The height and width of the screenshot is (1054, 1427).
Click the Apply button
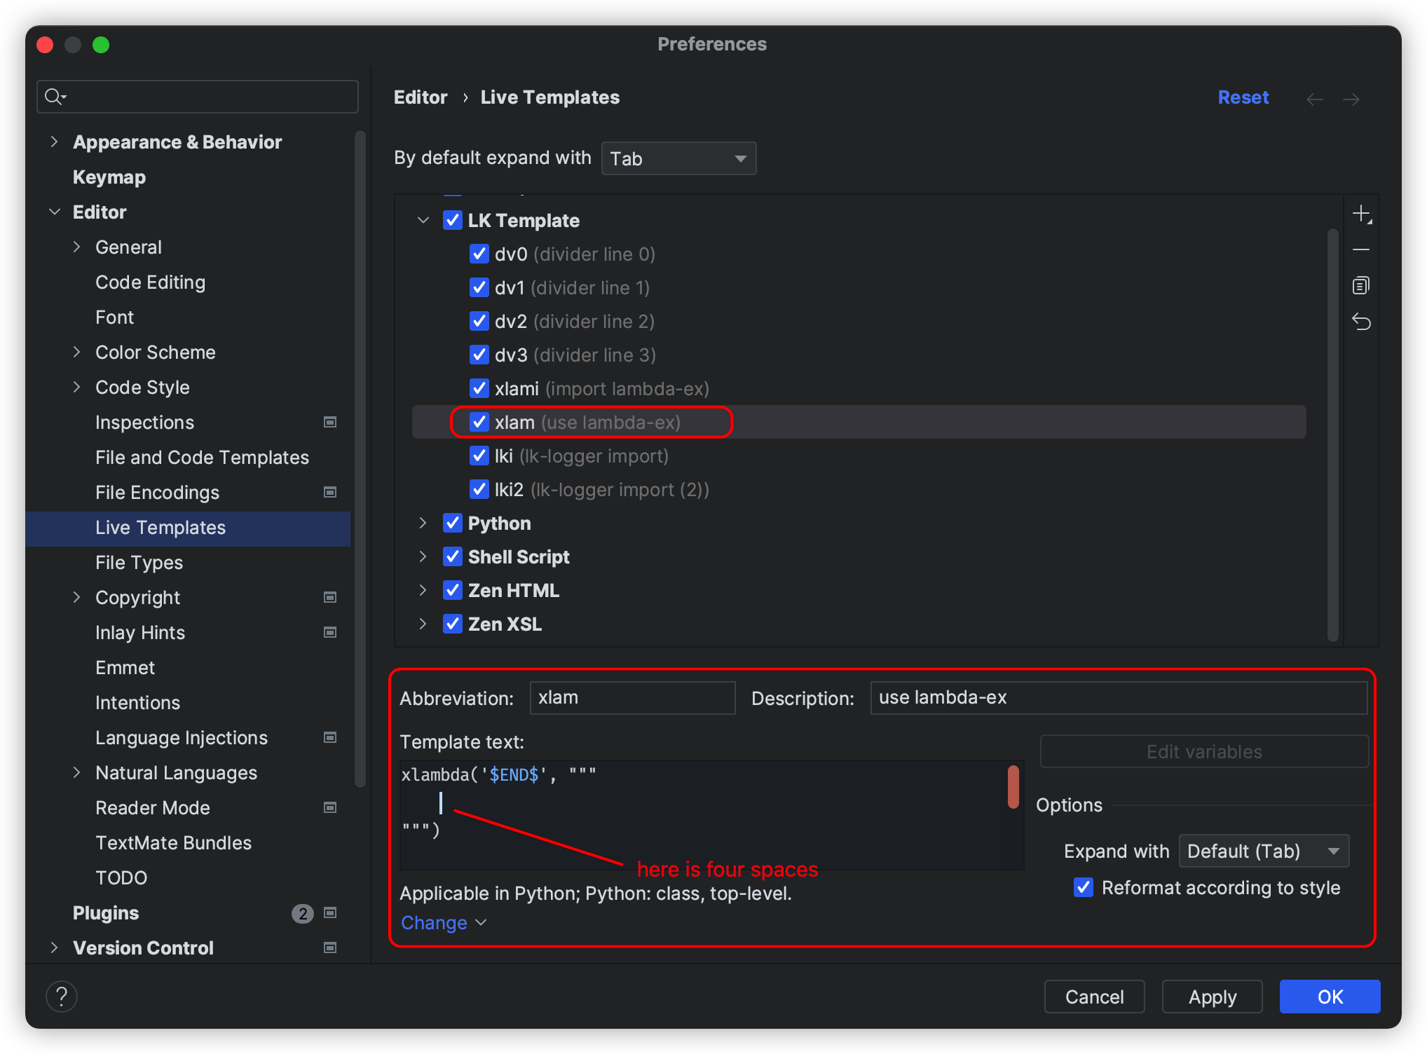point(1212,996)
